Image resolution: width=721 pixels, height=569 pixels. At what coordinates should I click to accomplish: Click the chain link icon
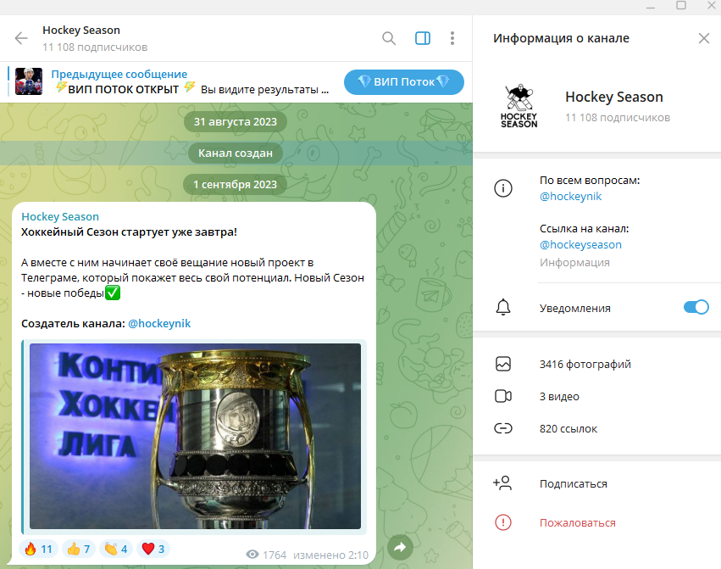click(x=503, y=428)
